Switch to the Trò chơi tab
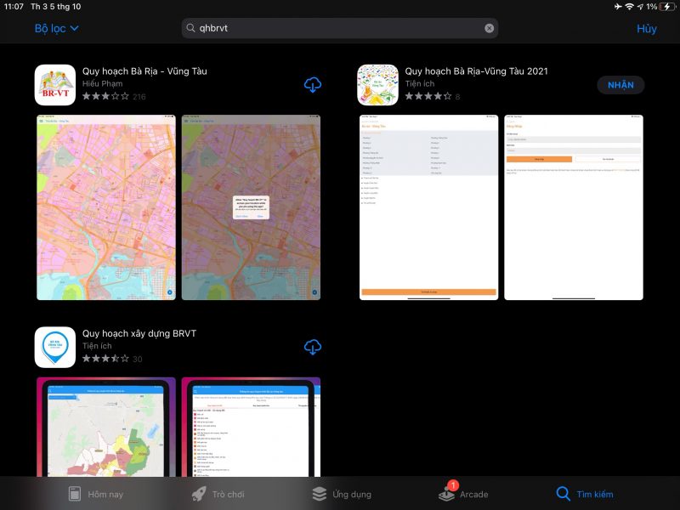Screen dimensions: 680x510 click(x=218, y=494)
